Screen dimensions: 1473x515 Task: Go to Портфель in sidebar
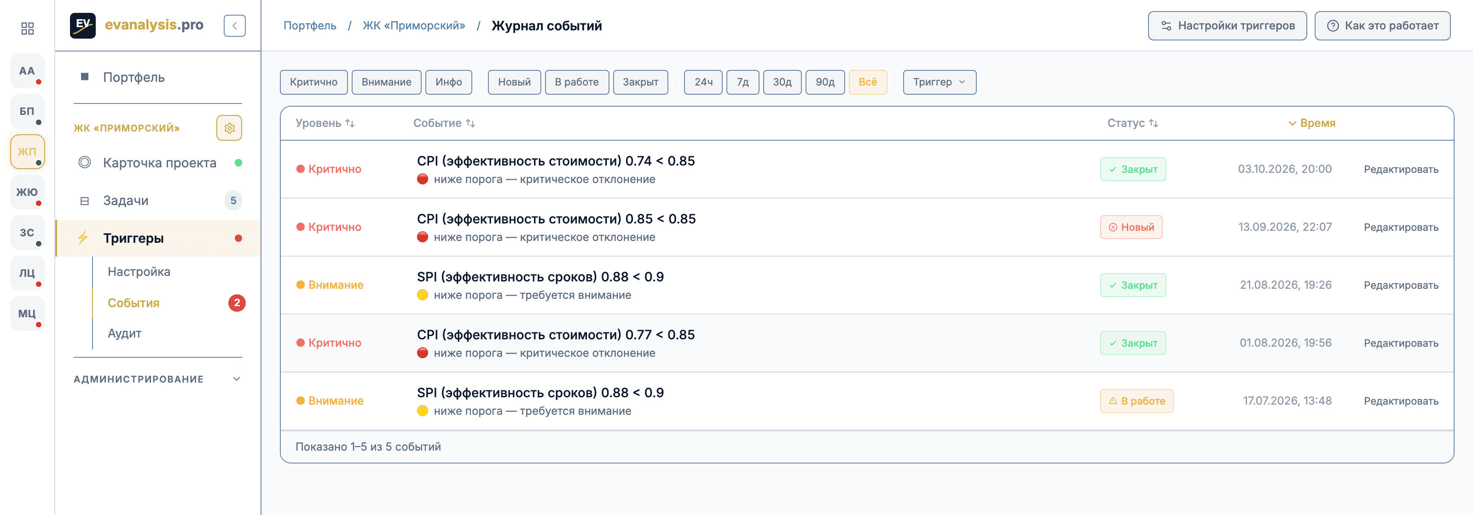(158, 77)
